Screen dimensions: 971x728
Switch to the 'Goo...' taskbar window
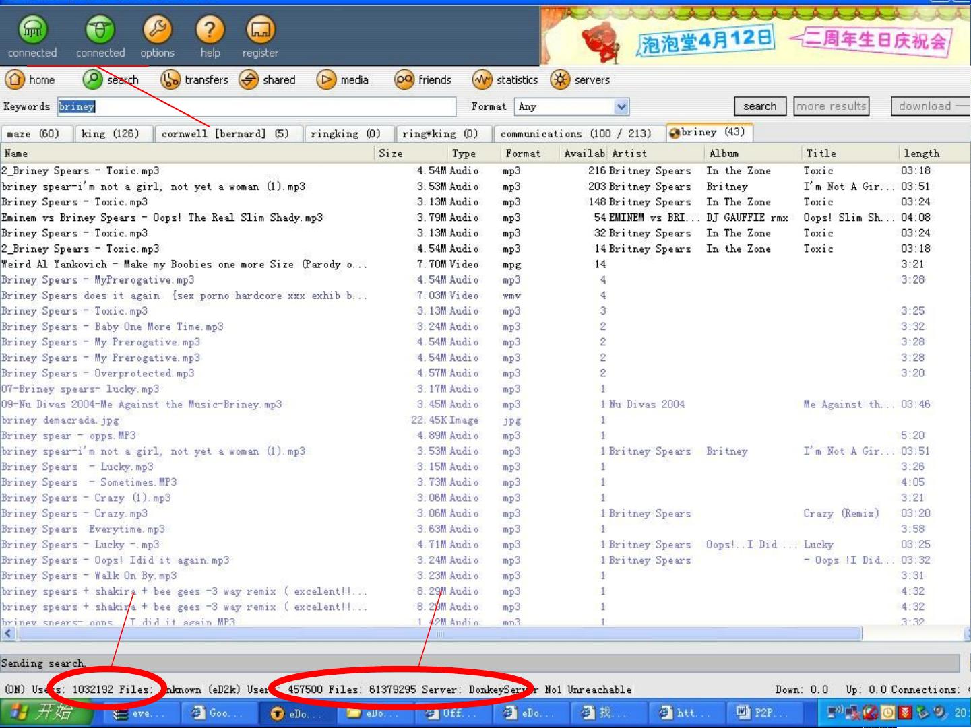tap(219, 713)
